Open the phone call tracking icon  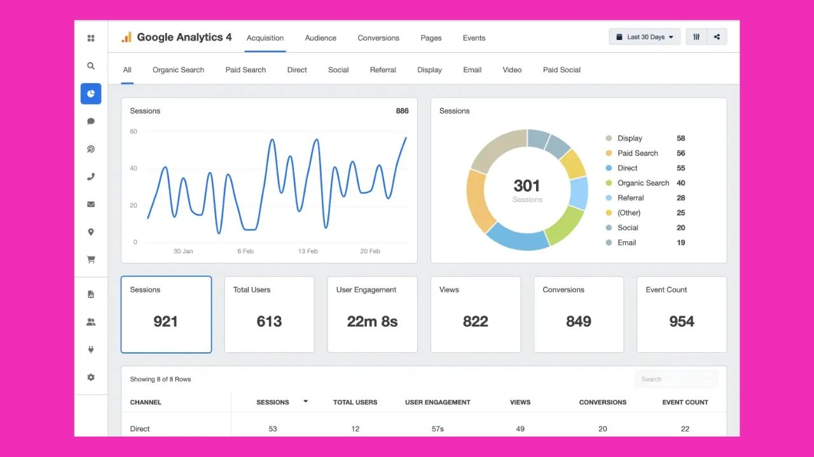91,177
